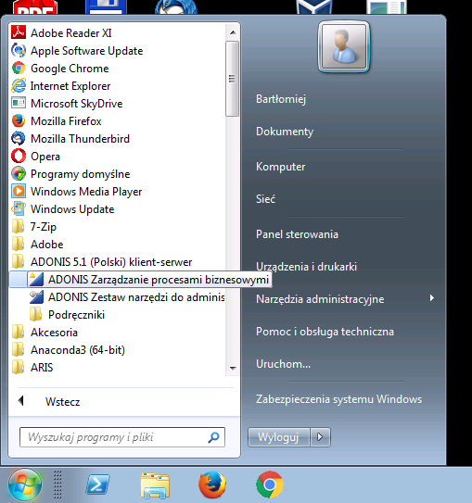This screenshot has height=503, width=472.
Task: Launch Adobe Reader XI from the program list
Action: [x=118, y=33]
